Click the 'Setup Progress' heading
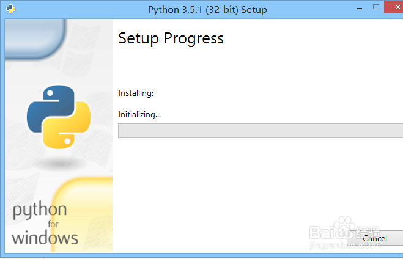The image size is (403, 259). tap(171, 38)
